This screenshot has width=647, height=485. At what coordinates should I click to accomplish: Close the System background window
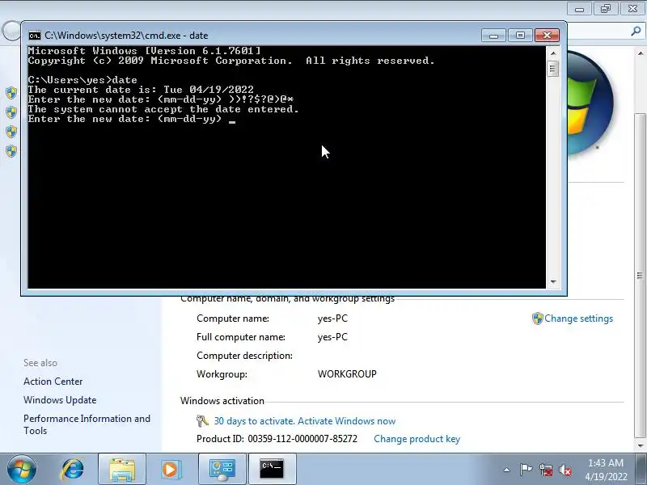click(632, 9)
